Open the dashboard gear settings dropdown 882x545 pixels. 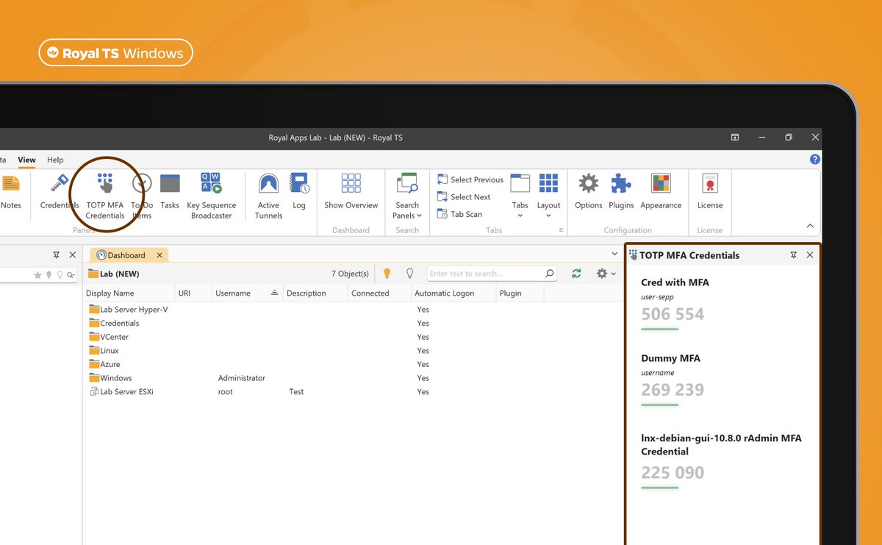click(606, 274)
